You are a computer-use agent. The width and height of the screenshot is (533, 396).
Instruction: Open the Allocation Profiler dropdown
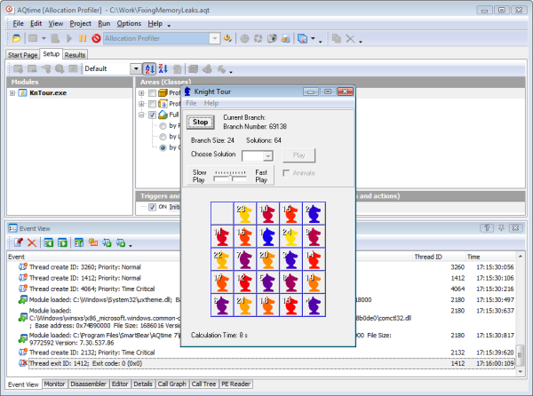pyautogui.click(x=214, y=38)
